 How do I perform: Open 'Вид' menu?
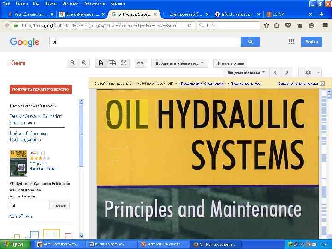(36, 3)
